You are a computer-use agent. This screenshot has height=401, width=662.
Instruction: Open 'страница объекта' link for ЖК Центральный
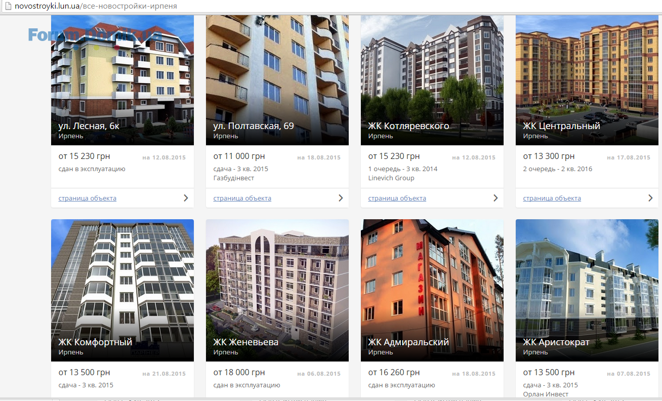[x=552, y=198]
